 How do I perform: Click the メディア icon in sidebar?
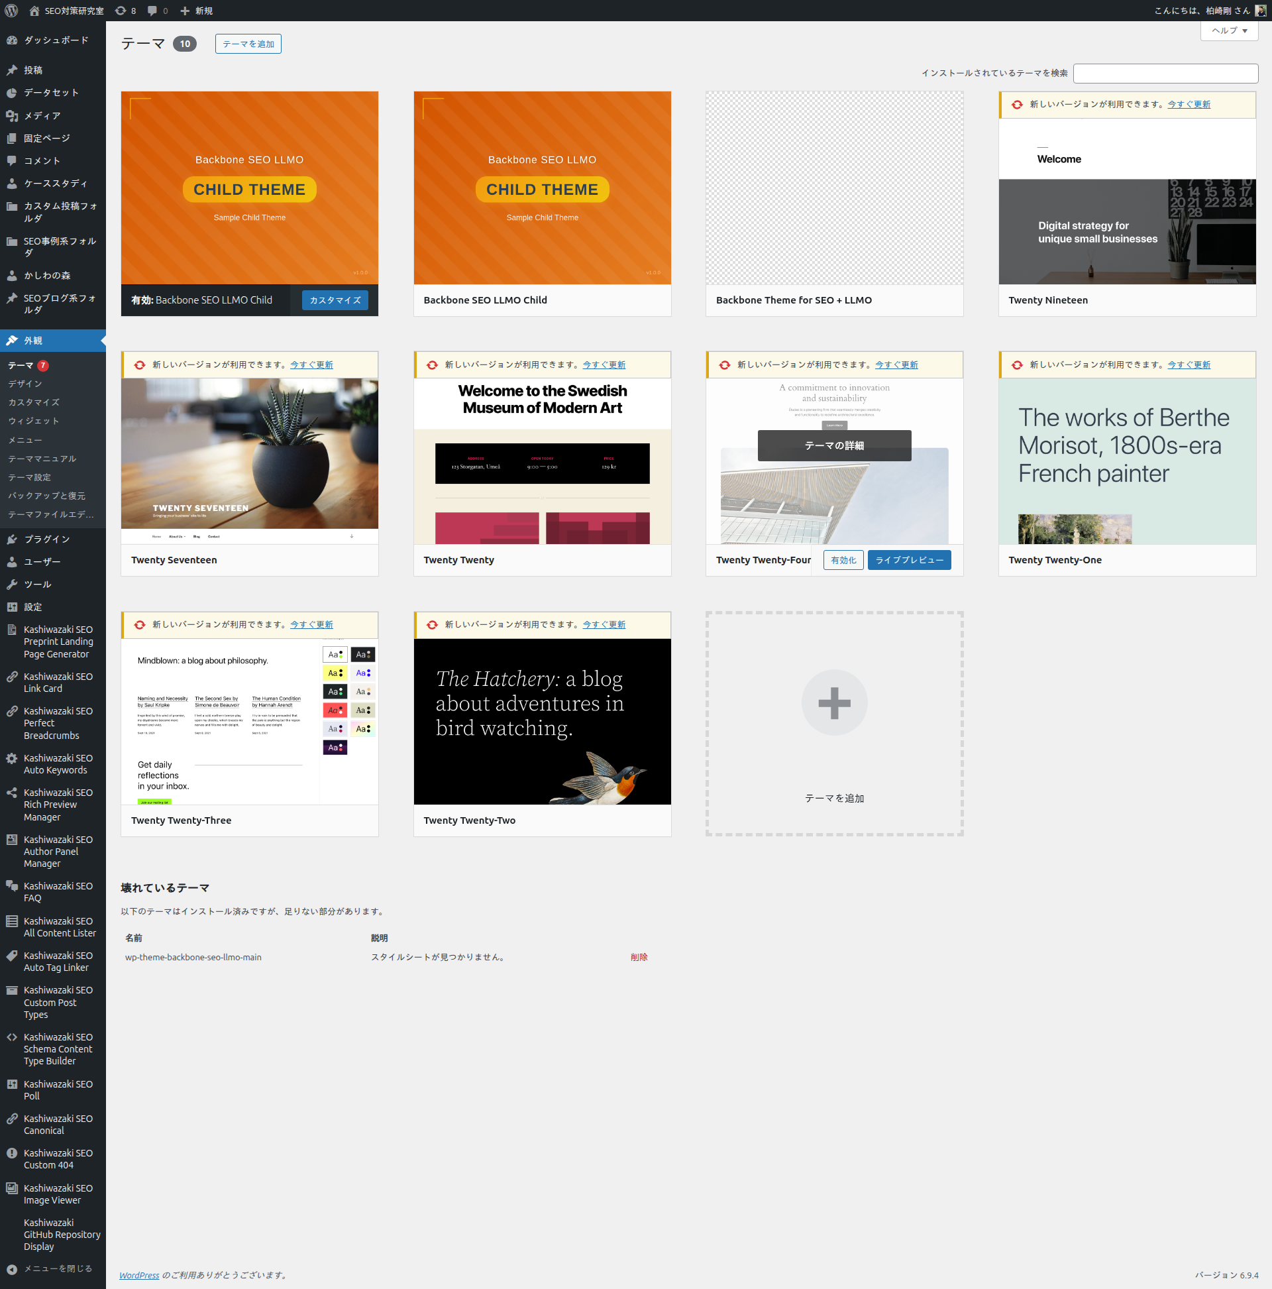click(12, 115)
